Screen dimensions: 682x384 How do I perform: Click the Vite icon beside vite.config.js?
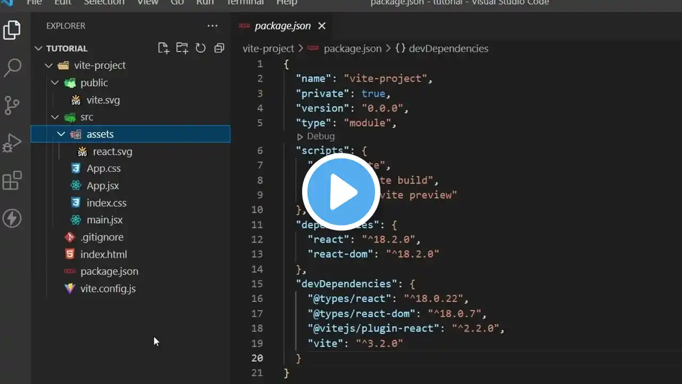tap(70, 289)
